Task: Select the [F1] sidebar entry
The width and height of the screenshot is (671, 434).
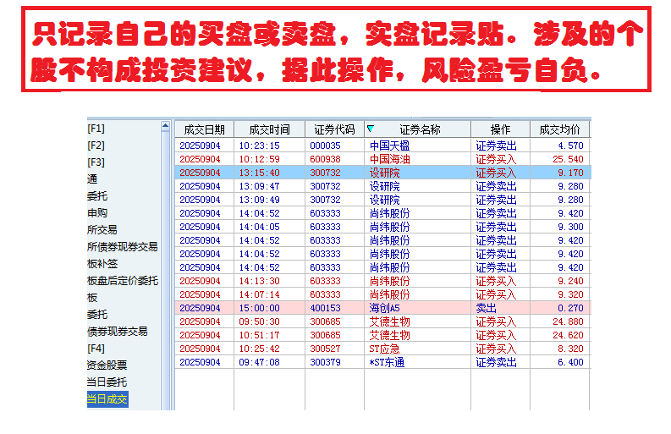Action: (x=96, y=129)
